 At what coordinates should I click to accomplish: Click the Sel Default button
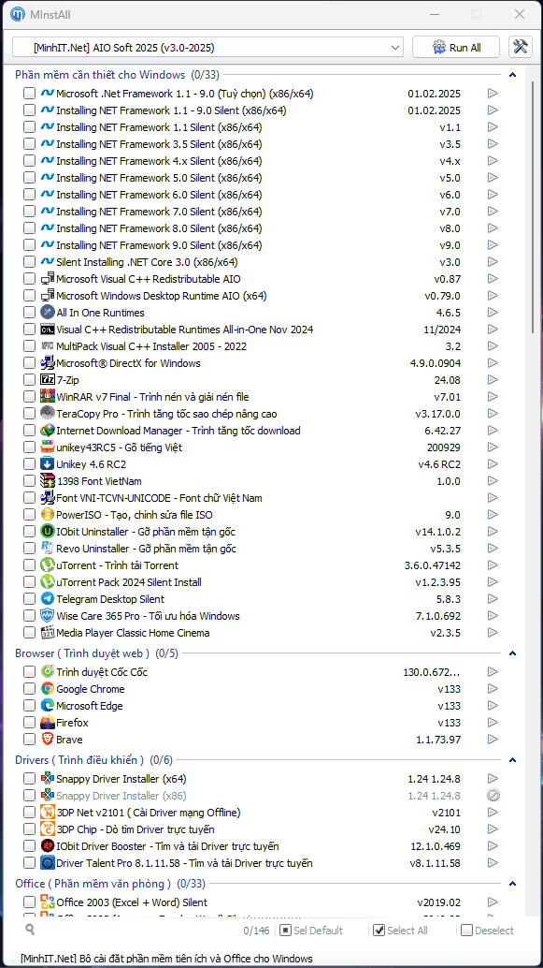pos(311,931)
